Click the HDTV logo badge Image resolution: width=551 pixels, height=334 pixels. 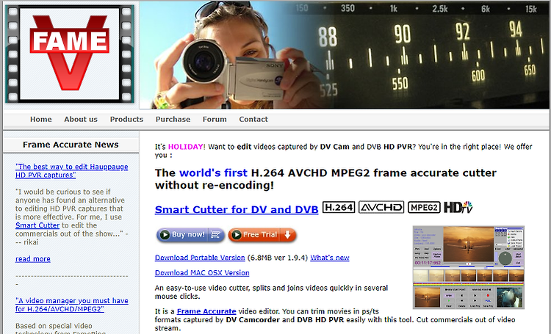(458, 207)
